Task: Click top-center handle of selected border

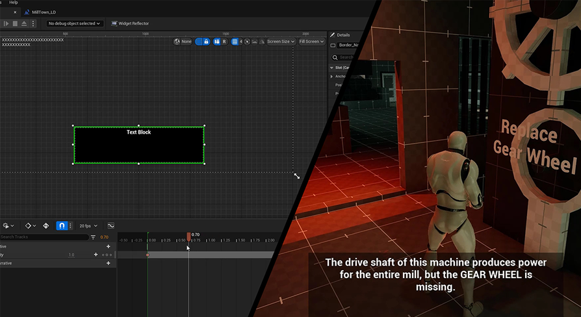Action: tap(138, 125)
